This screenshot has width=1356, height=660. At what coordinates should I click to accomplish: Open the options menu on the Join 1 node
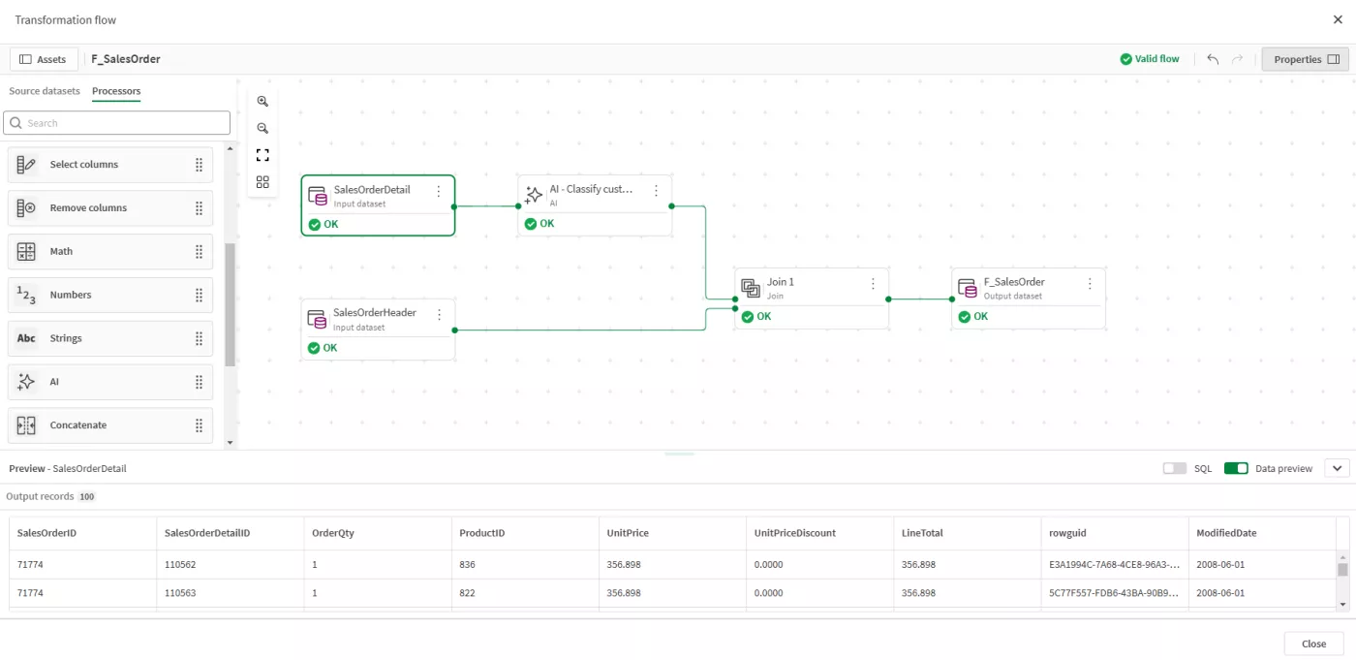pyautogui.click(x=873, y=282)
